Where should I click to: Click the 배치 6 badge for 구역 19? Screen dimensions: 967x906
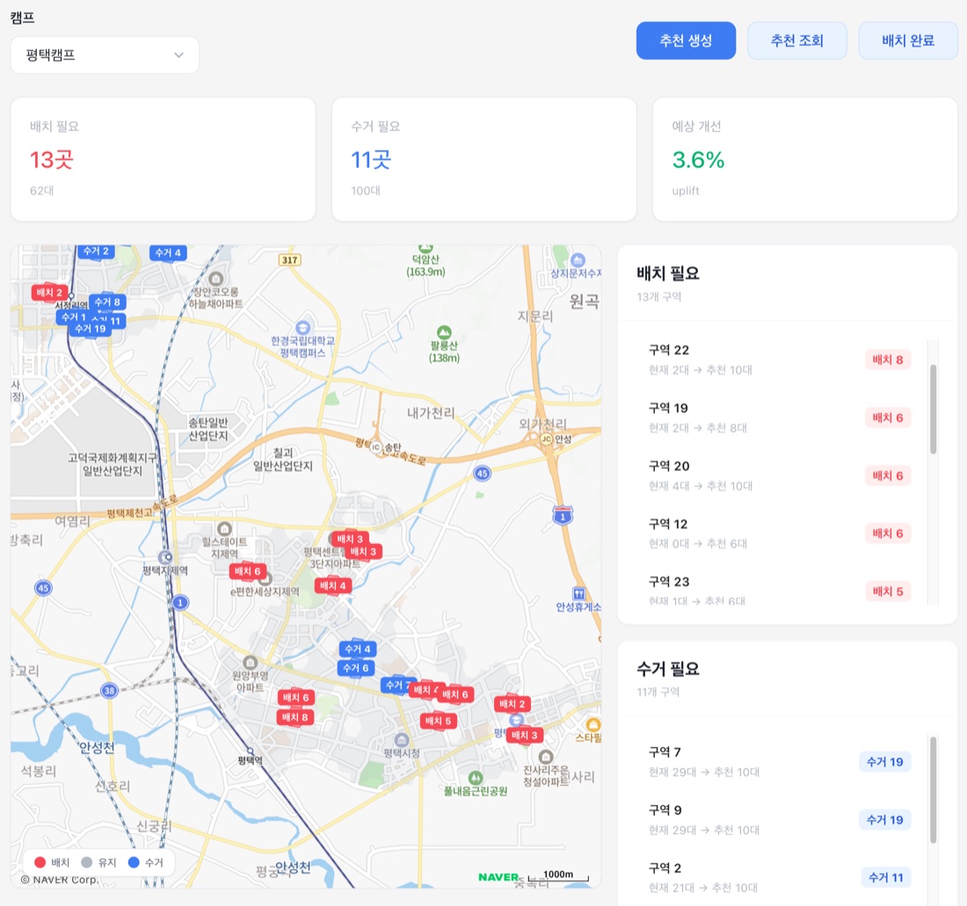point(888,418)
